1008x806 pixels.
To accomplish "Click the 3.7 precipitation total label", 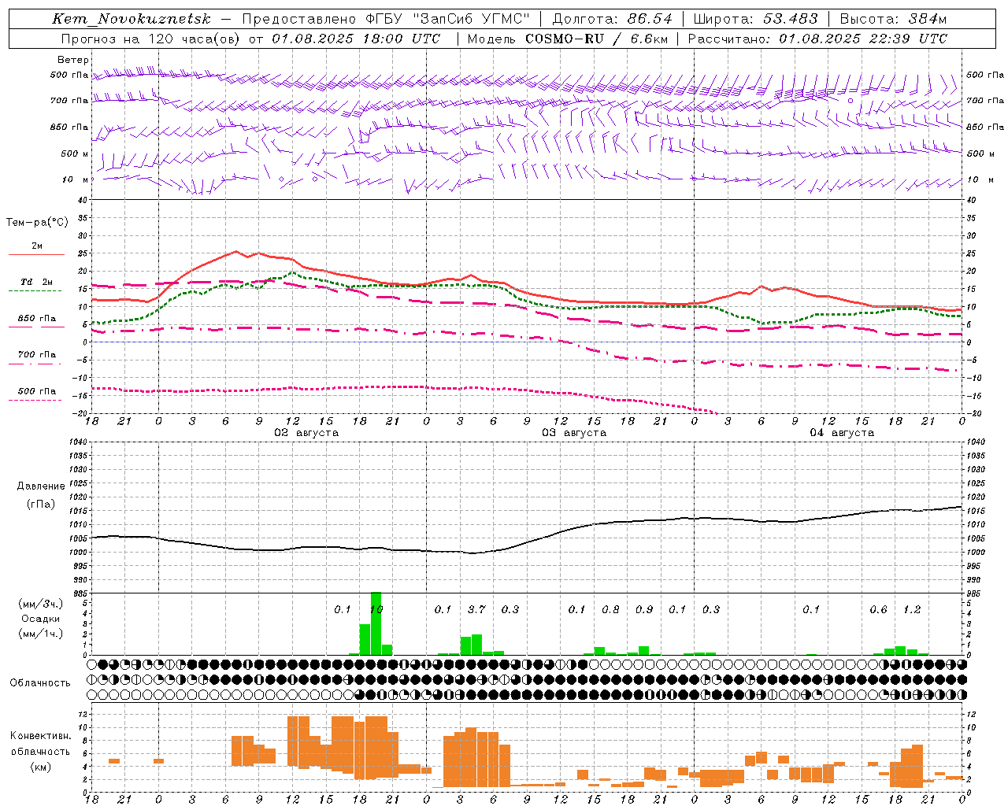I will (x=476, y=609).
